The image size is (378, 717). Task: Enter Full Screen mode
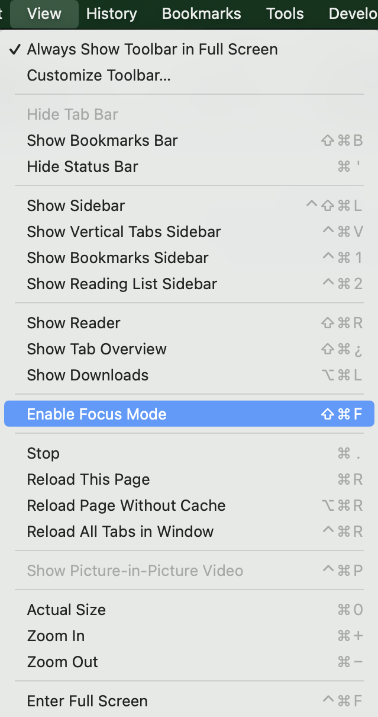87,701
